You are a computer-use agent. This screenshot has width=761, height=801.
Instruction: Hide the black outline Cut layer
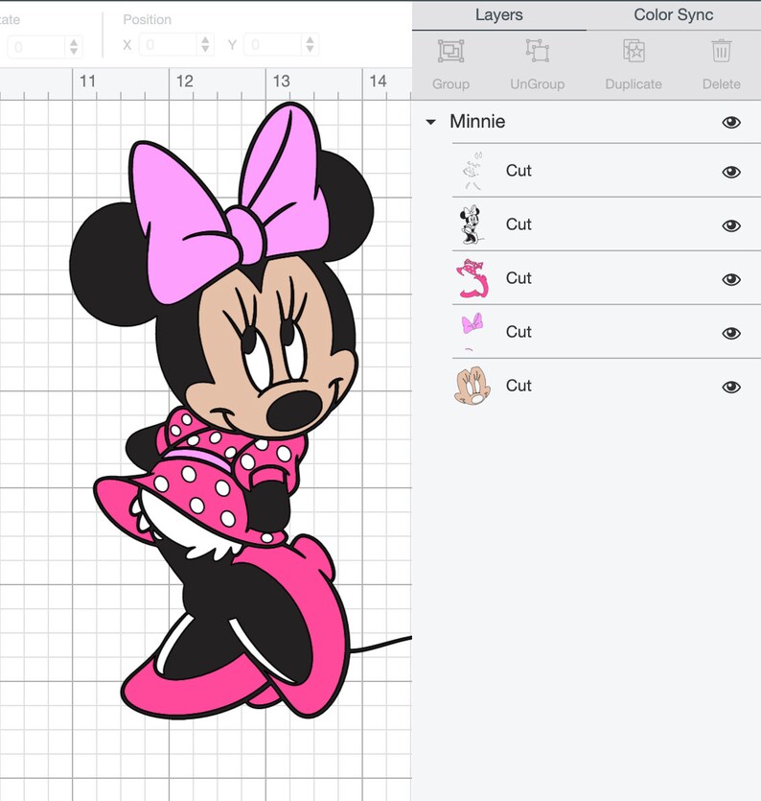[731, 225]
